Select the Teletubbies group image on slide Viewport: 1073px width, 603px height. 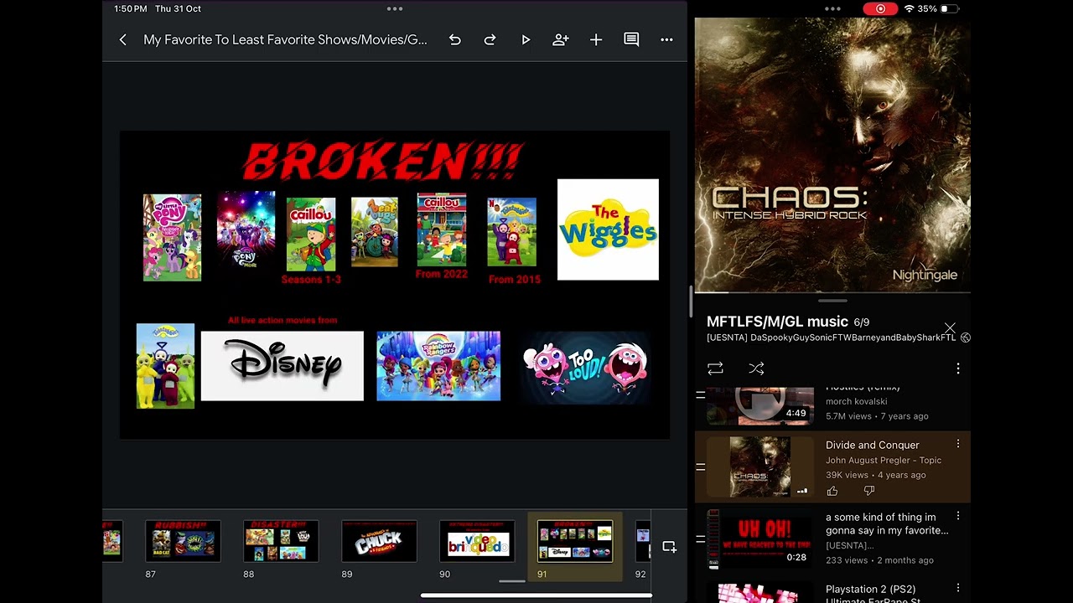point(165,366)
